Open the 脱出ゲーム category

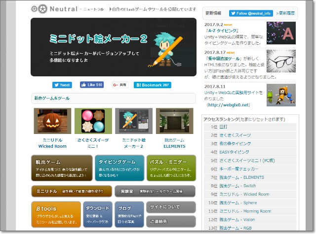(x=61, y=167)
